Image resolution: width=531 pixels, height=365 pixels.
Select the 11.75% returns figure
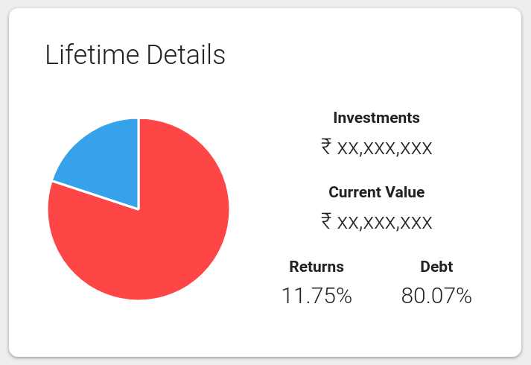[x=317, y=296]
